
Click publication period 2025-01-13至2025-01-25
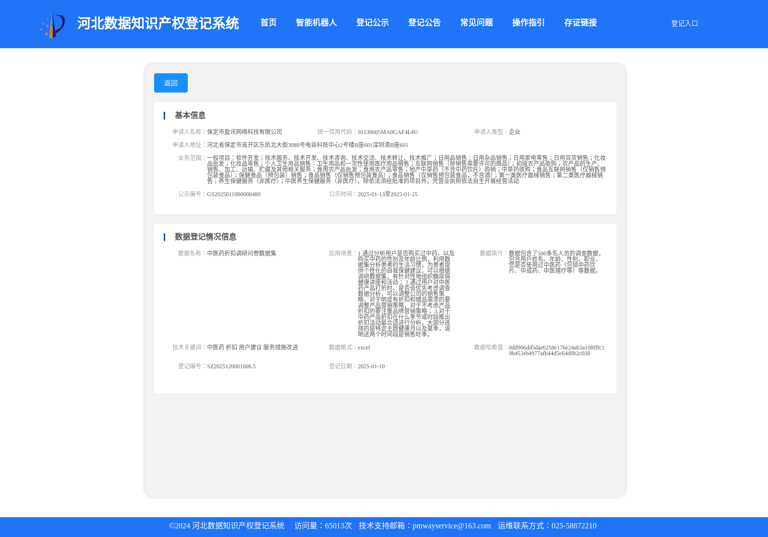tap(388, 194)
